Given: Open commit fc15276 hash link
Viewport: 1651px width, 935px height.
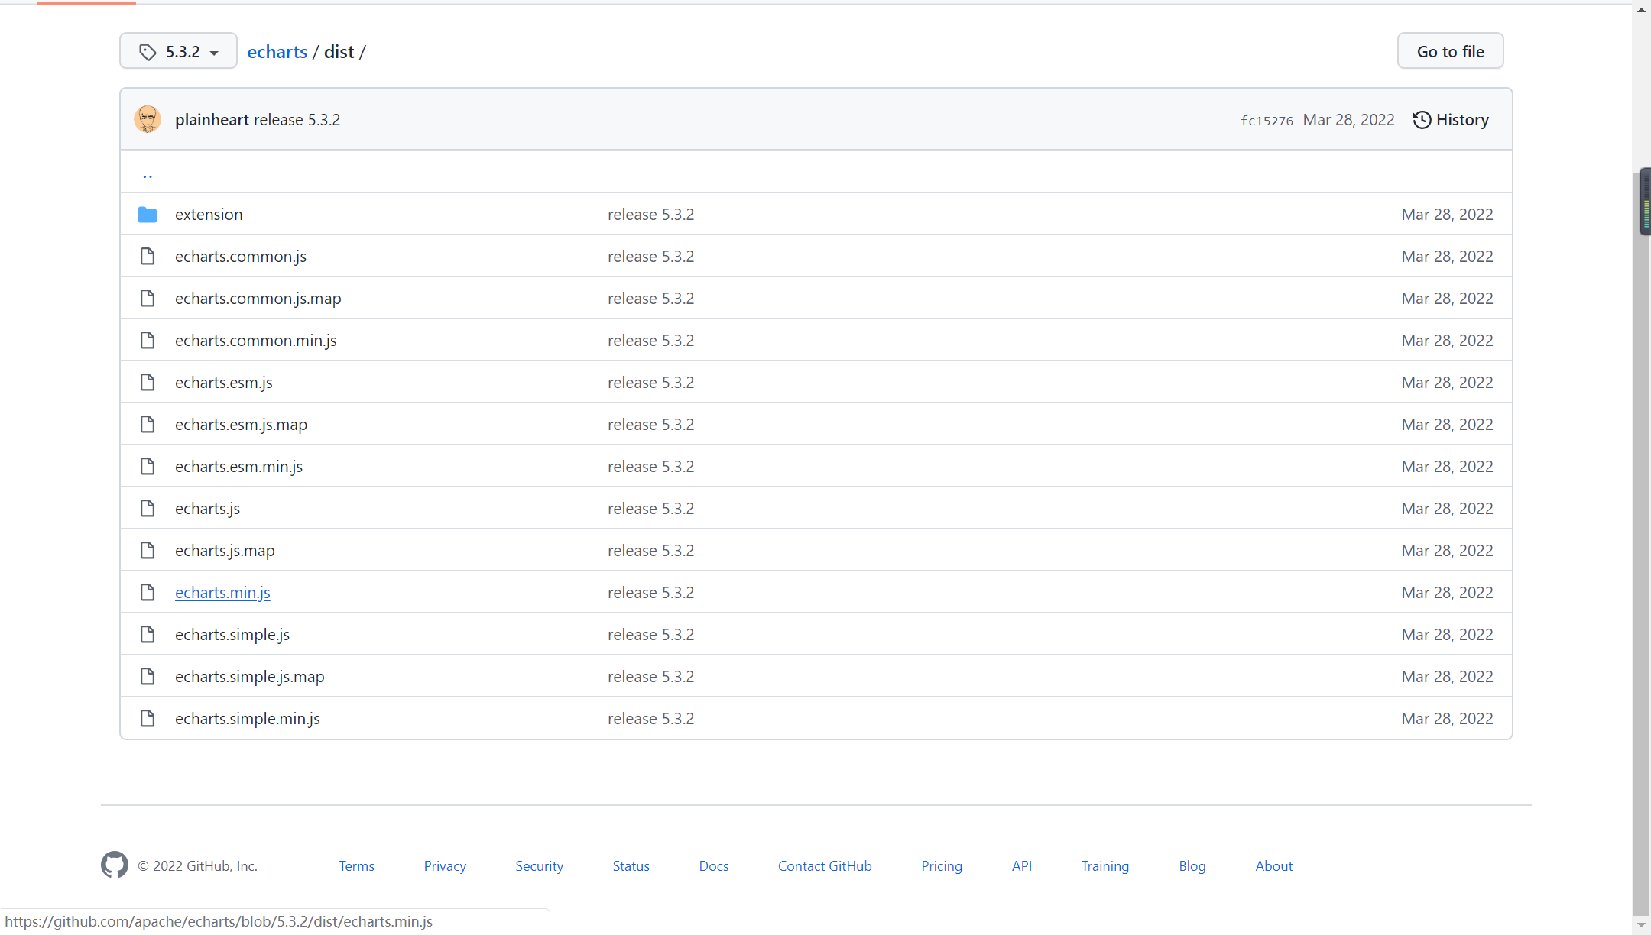Looking at the screenshot, I should click(x=1267, y=121).
